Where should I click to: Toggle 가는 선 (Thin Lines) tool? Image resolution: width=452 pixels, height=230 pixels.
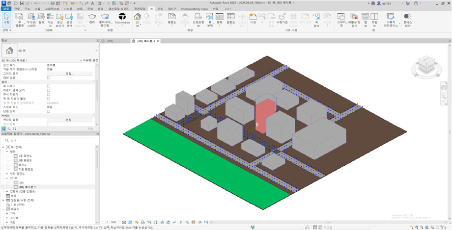tap(50, 20)
